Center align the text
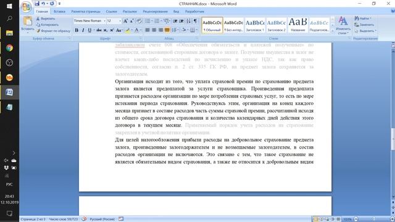Screen dimensions: 395x222 point(154,30)
